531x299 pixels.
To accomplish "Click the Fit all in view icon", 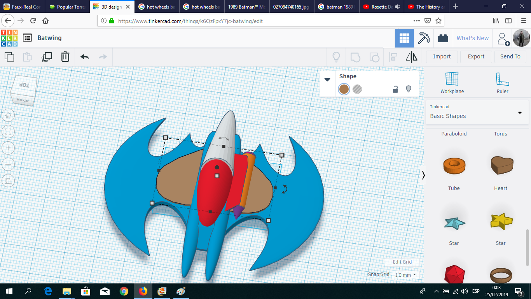I will point(8,132).
